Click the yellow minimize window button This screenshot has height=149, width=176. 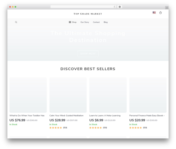[x=13, y=7]
